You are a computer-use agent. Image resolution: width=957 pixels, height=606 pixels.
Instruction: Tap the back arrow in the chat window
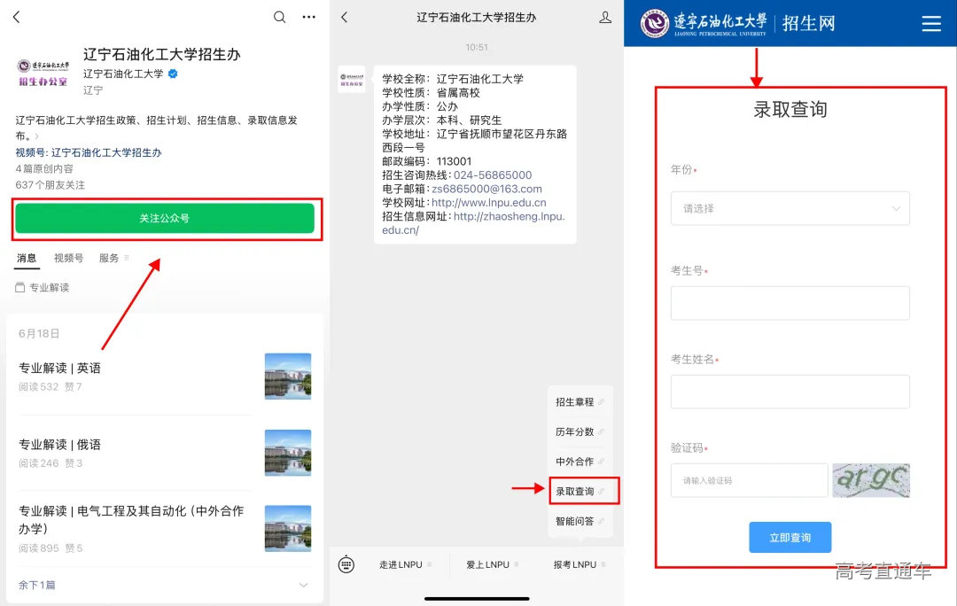345,17
